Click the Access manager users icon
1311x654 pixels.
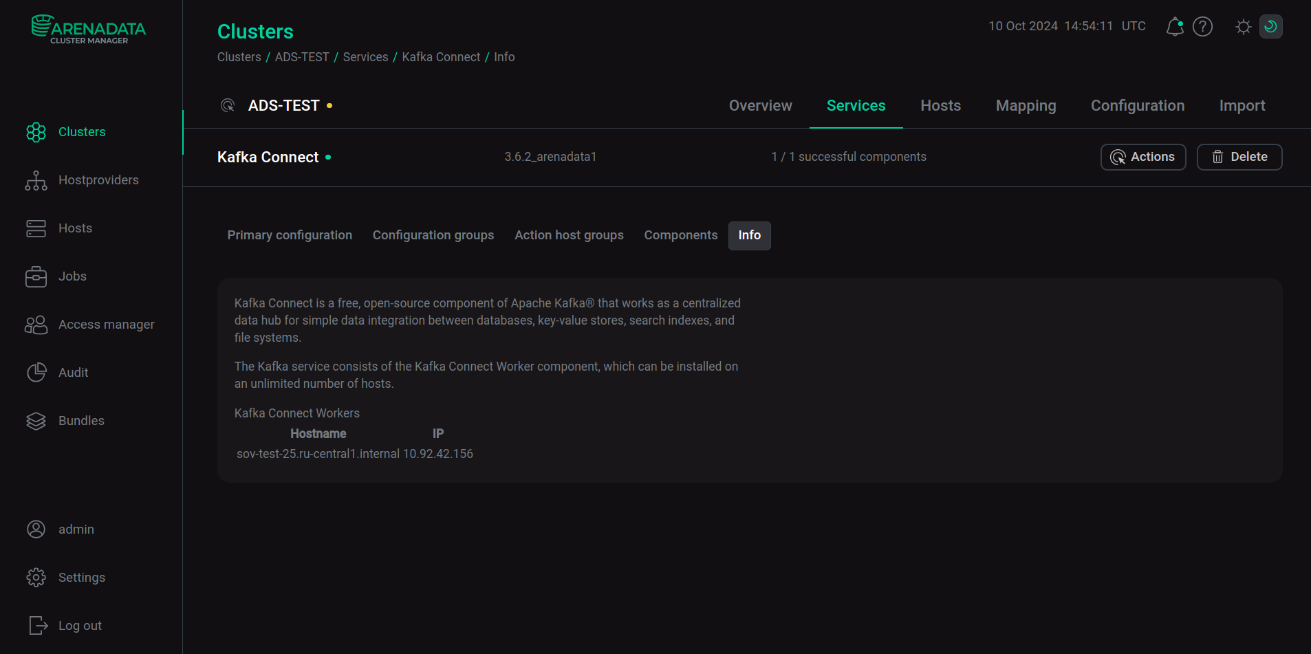(36, 325)
